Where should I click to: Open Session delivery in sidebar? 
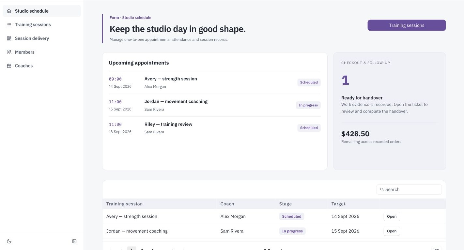click(x=42, y=38)
